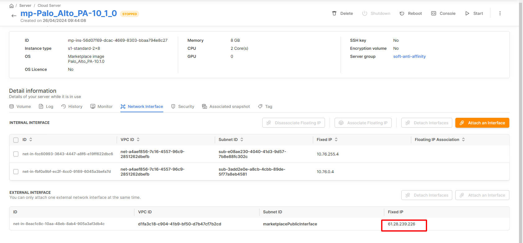Click the Reboot icon
Screen dimensions: 523x243
pos(402,13)
